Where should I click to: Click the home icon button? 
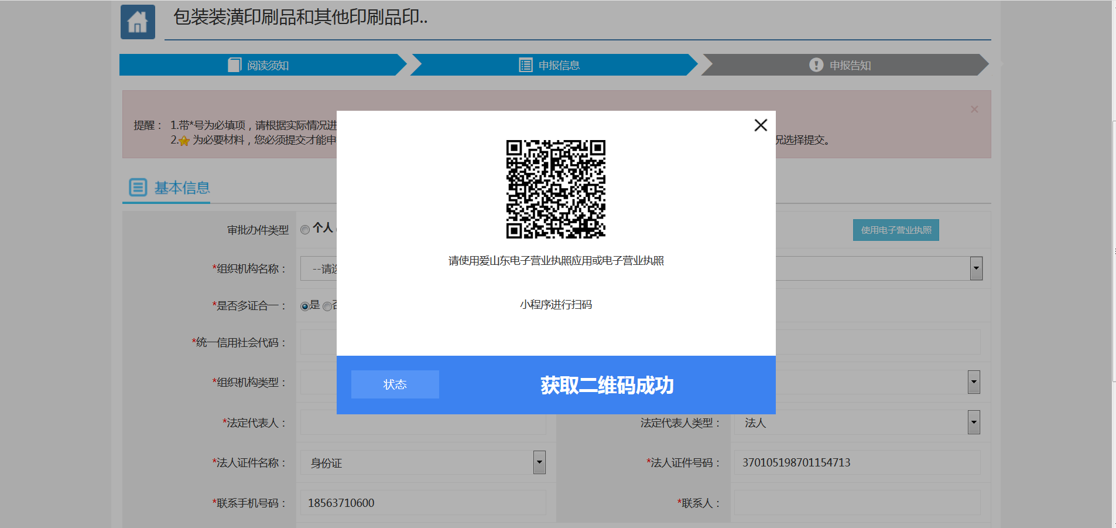click(138, 22)
